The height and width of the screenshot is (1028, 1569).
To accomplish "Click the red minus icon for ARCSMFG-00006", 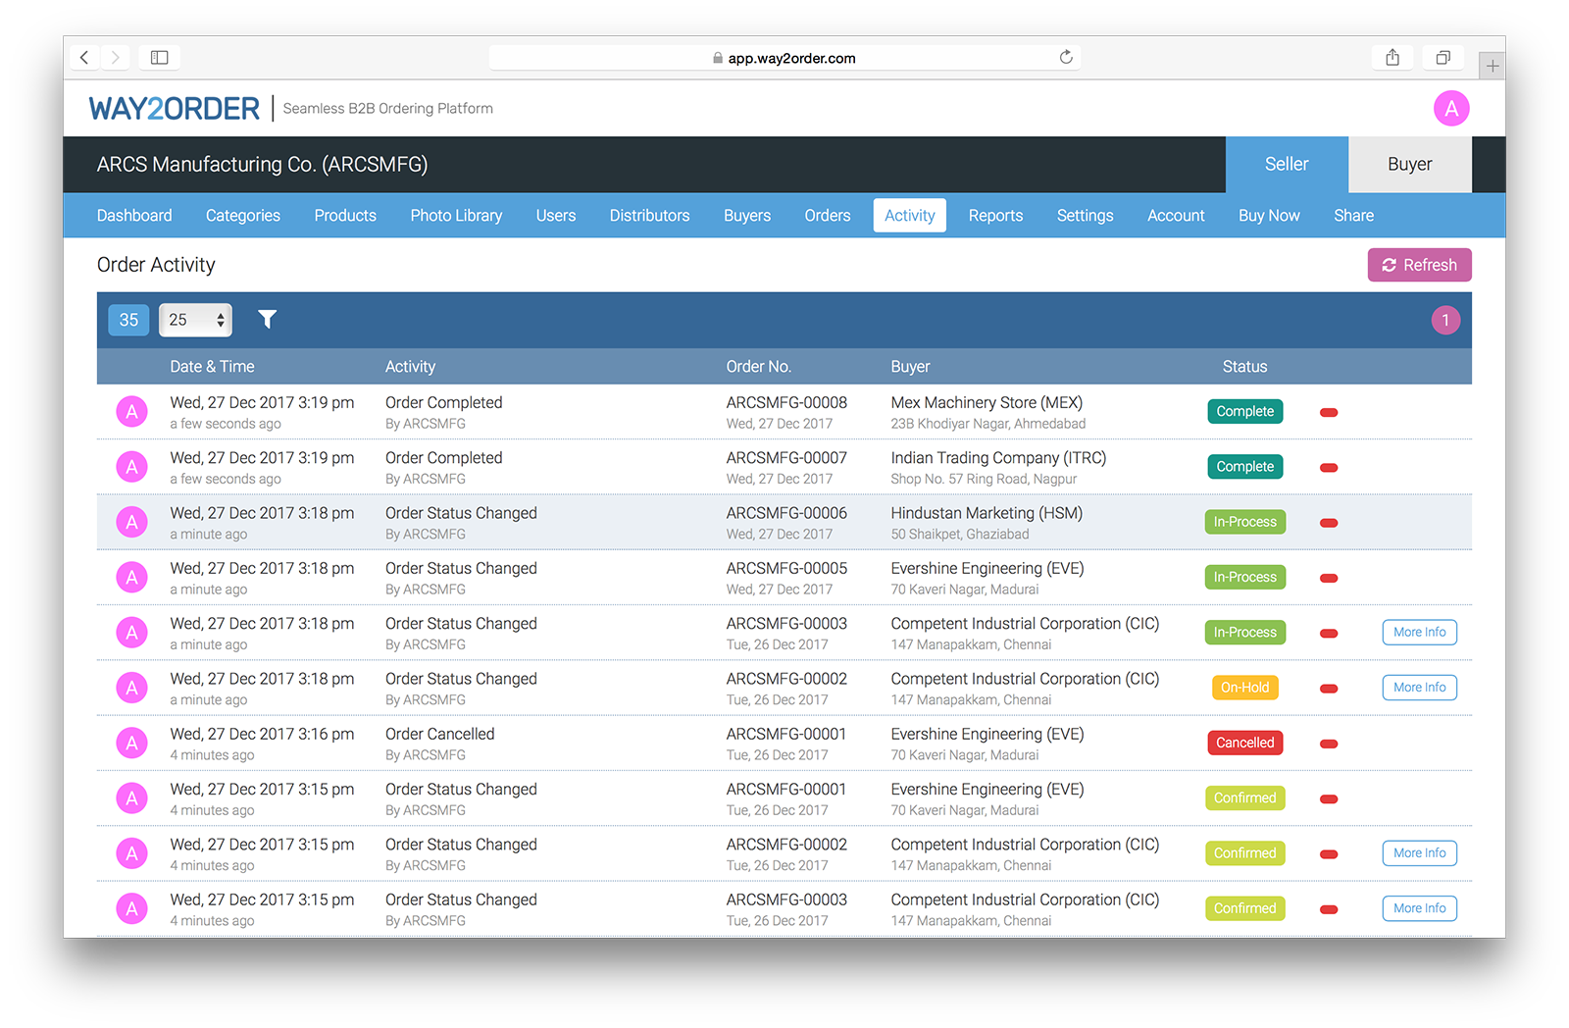I will [x=1329, y=523].
